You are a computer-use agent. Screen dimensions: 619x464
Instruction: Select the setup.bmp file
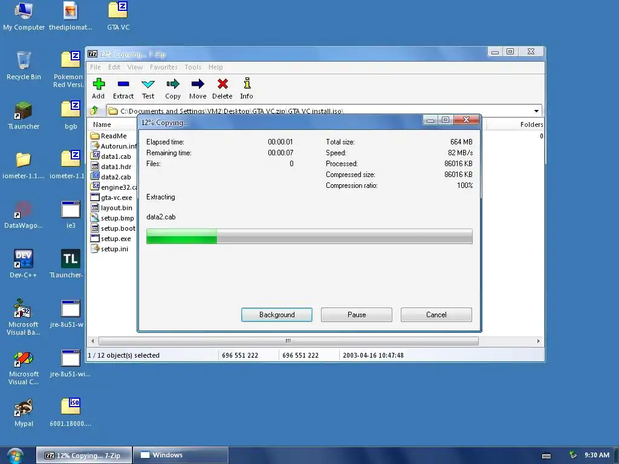tap(112, 217)
